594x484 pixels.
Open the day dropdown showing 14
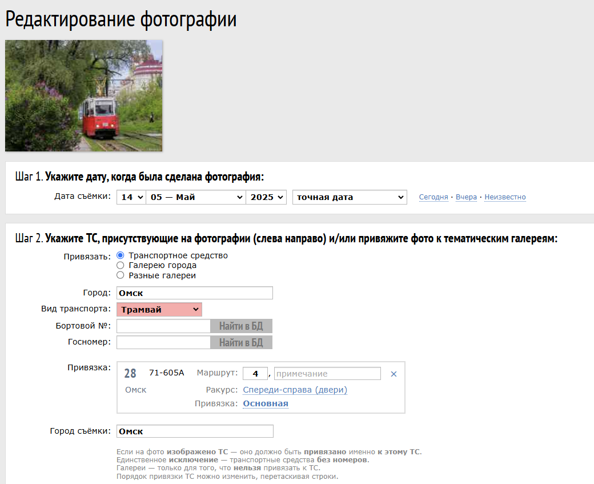coord(131,197)
